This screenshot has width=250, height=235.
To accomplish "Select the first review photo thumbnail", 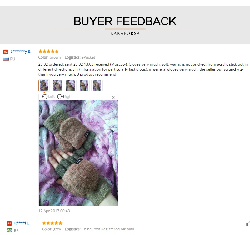I will pyautogui.click(x=44, y=86).
